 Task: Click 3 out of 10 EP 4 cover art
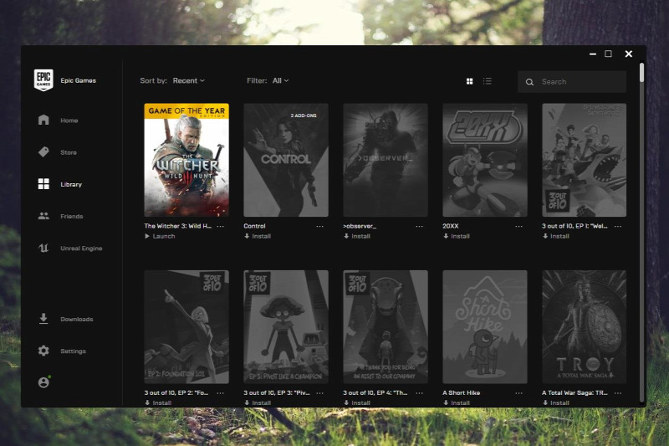pos(386,327)
